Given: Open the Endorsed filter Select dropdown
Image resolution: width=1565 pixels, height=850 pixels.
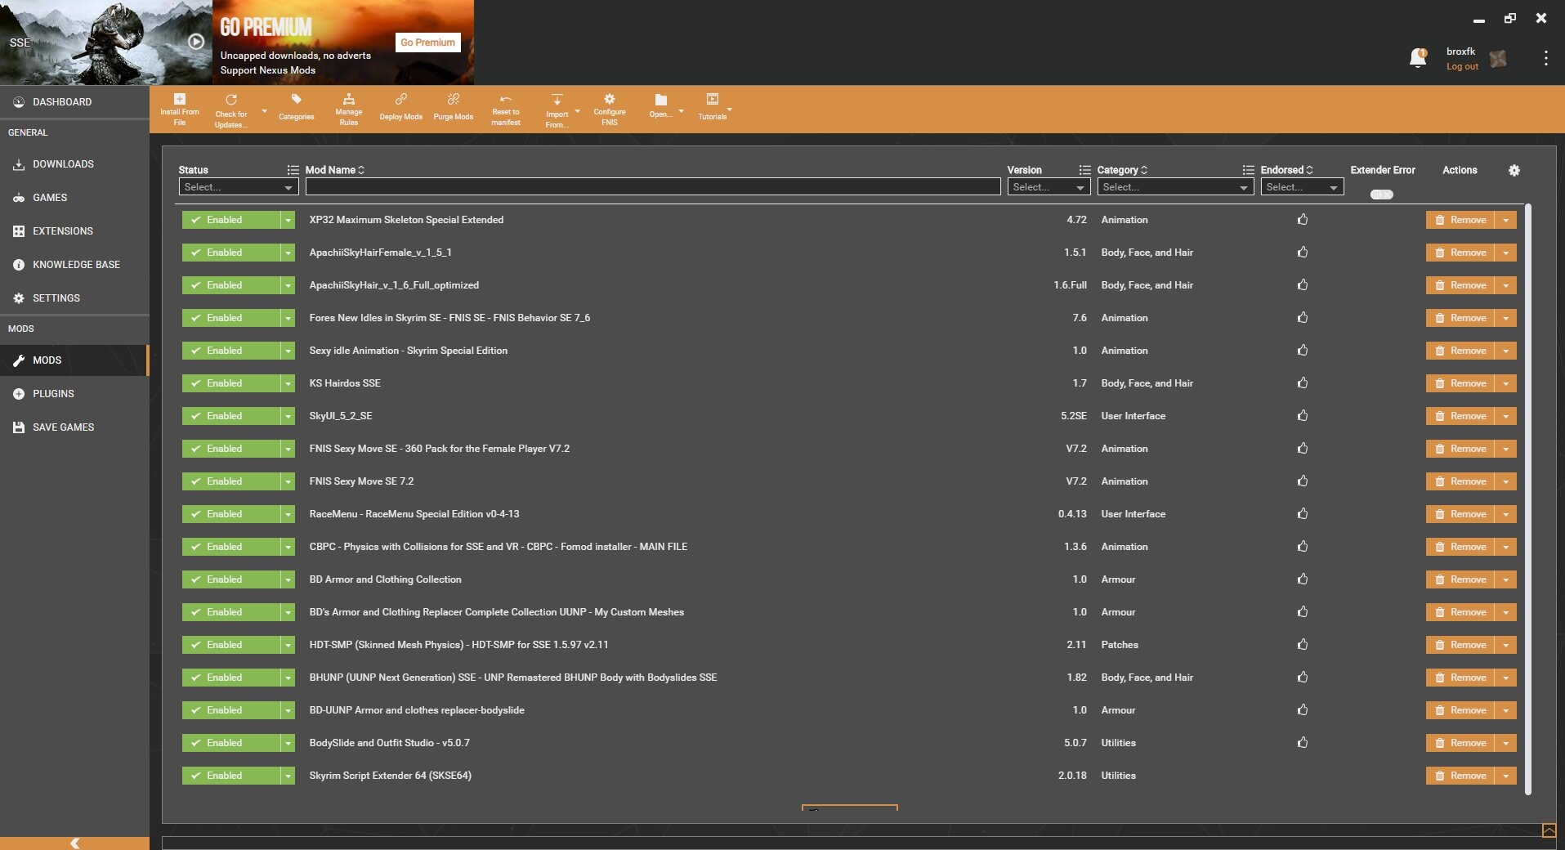Looking at the screenshot, I should coord(1302,187).
